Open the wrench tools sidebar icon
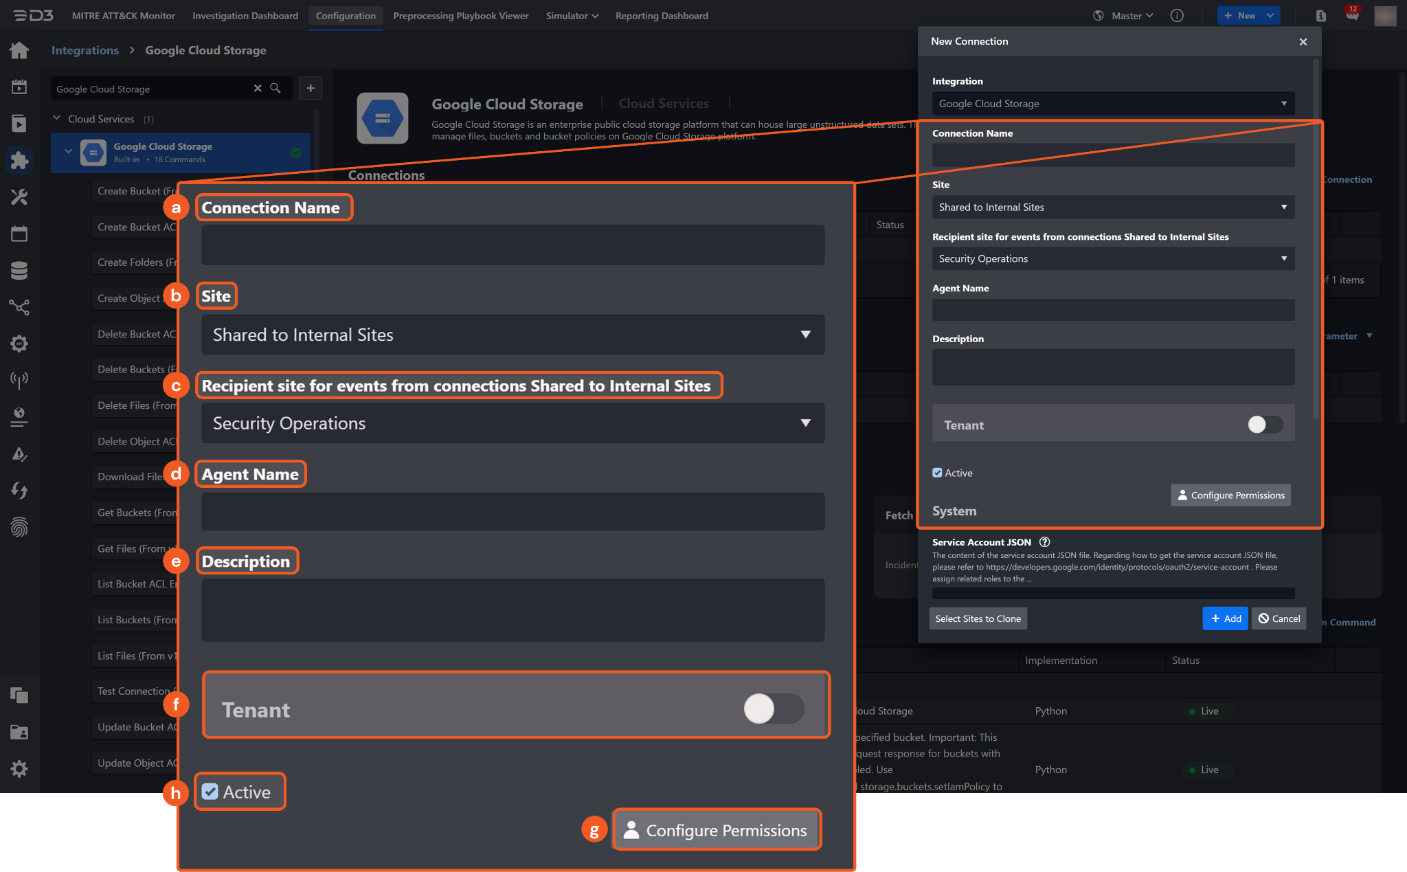 click(x=19, y=197)
